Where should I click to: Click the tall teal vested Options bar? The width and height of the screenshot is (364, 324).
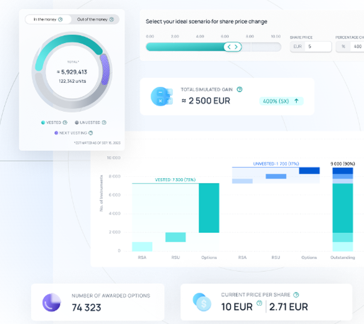pyautogui.click(x=209, y=208)
